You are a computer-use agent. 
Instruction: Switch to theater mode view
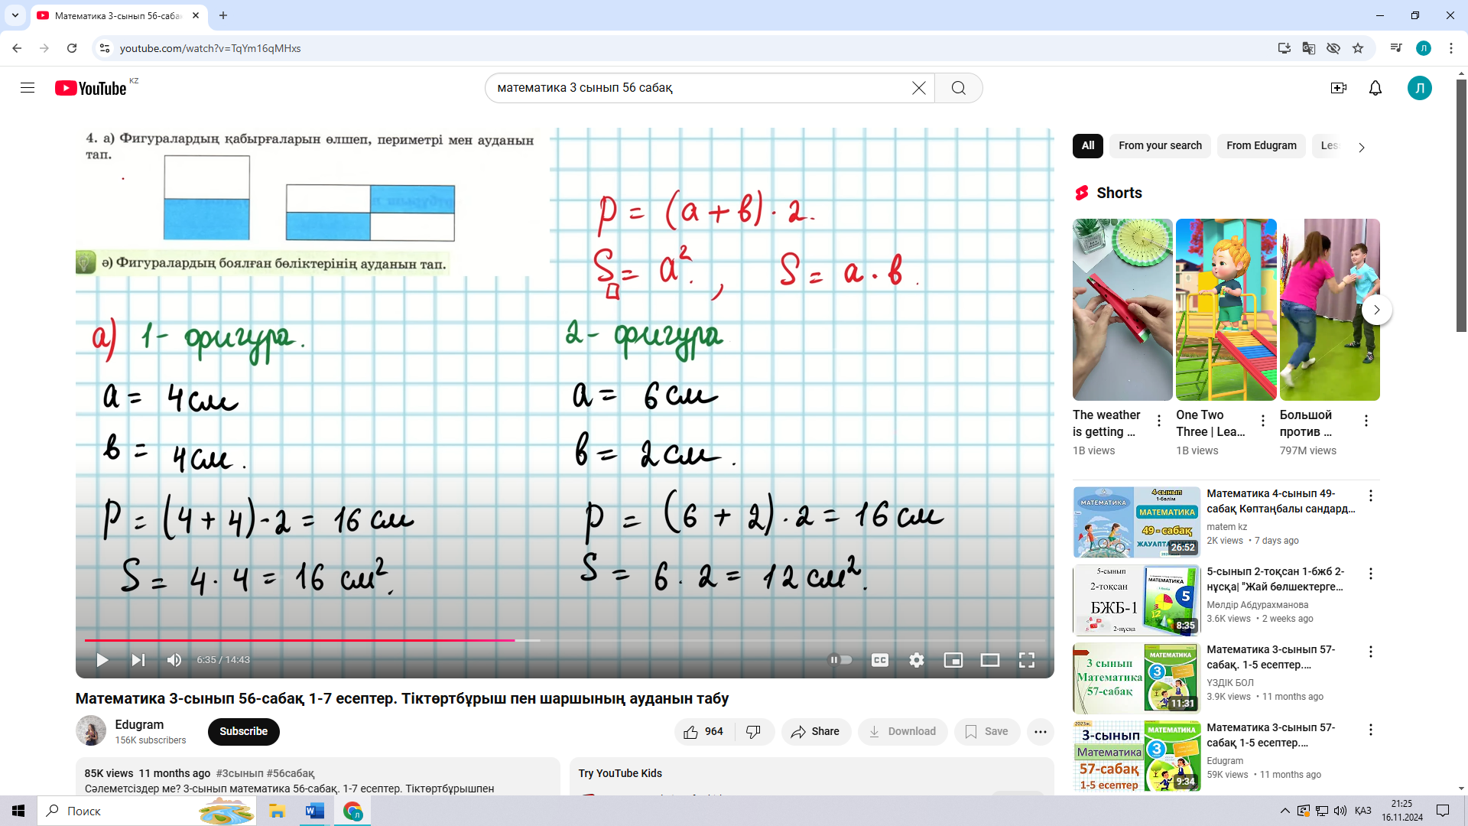(989, 660)
